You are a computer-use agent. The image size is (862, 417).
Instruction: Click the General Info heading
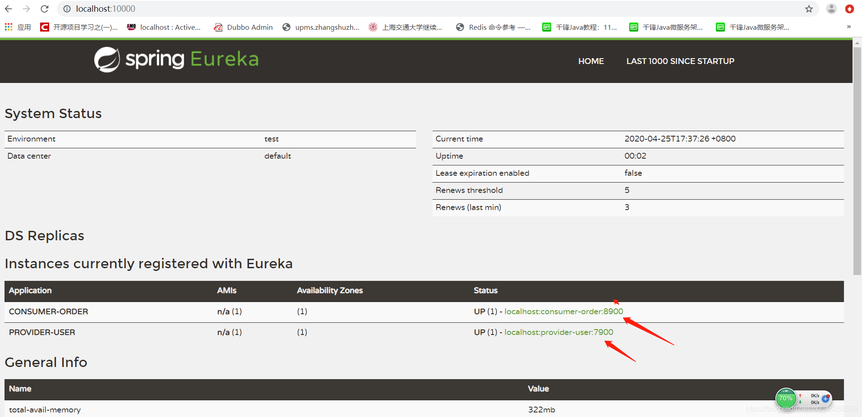tap(46, 362)
